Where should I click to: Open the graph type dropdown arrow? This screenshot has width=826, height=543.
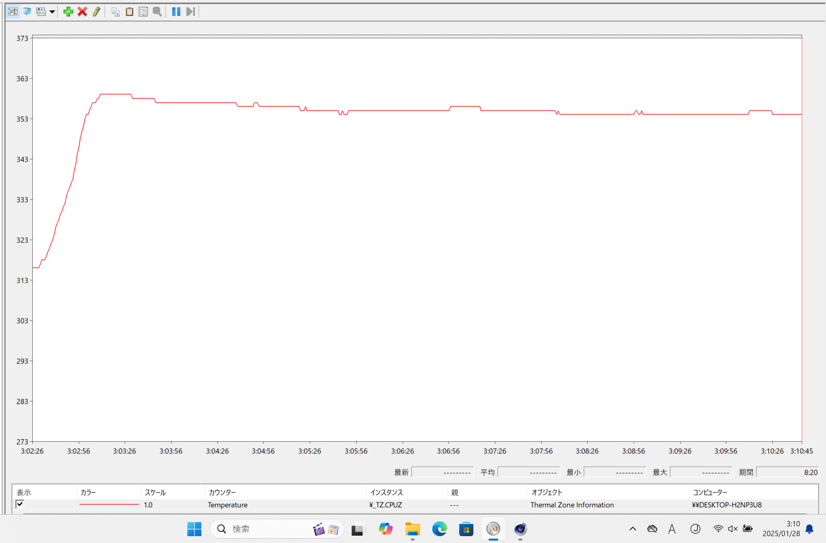(x=52, y=12)
